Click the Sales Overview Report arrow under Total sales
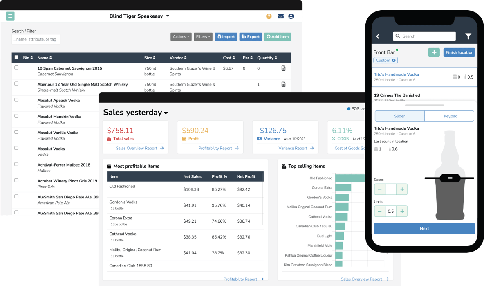 (162, 148)
